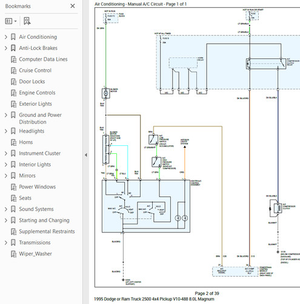
Task: Expand Ground and Power Distribution bookmark
Action: (6, 115)
